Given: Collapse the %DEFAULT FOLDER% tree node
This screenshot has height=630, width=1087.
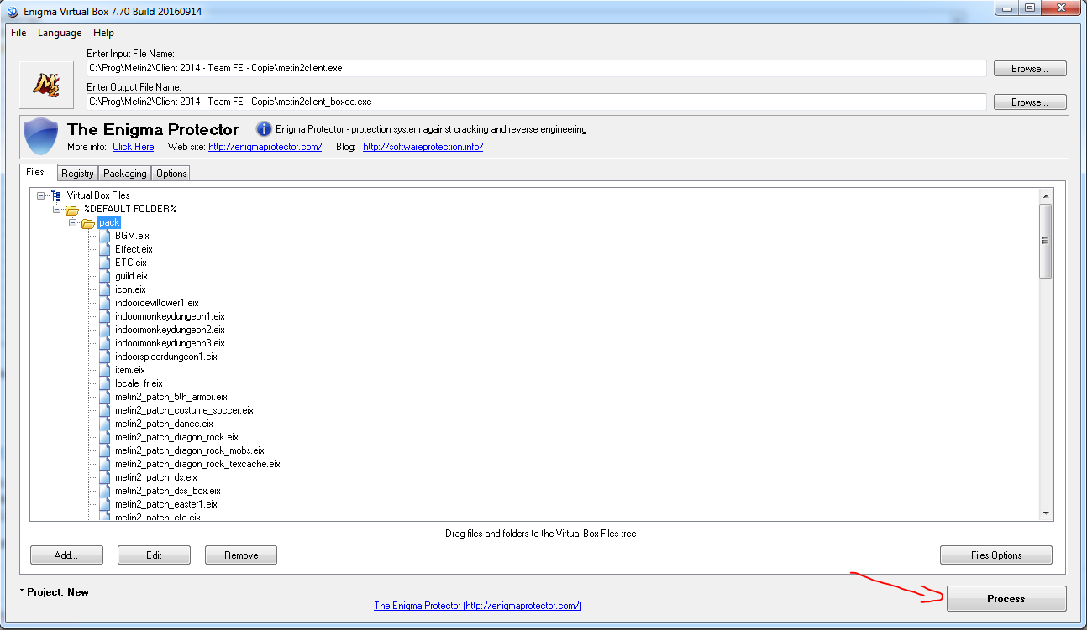Looking at the screenshot, I should point(56,209).
